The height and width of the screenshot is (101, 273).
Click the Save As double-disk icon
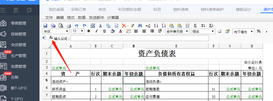(x=53, y=26)
